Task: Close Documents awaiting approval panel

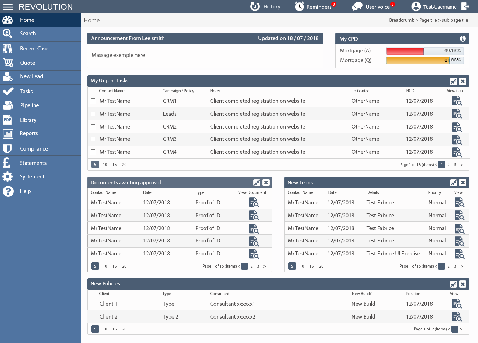Action: click(266, 183)
